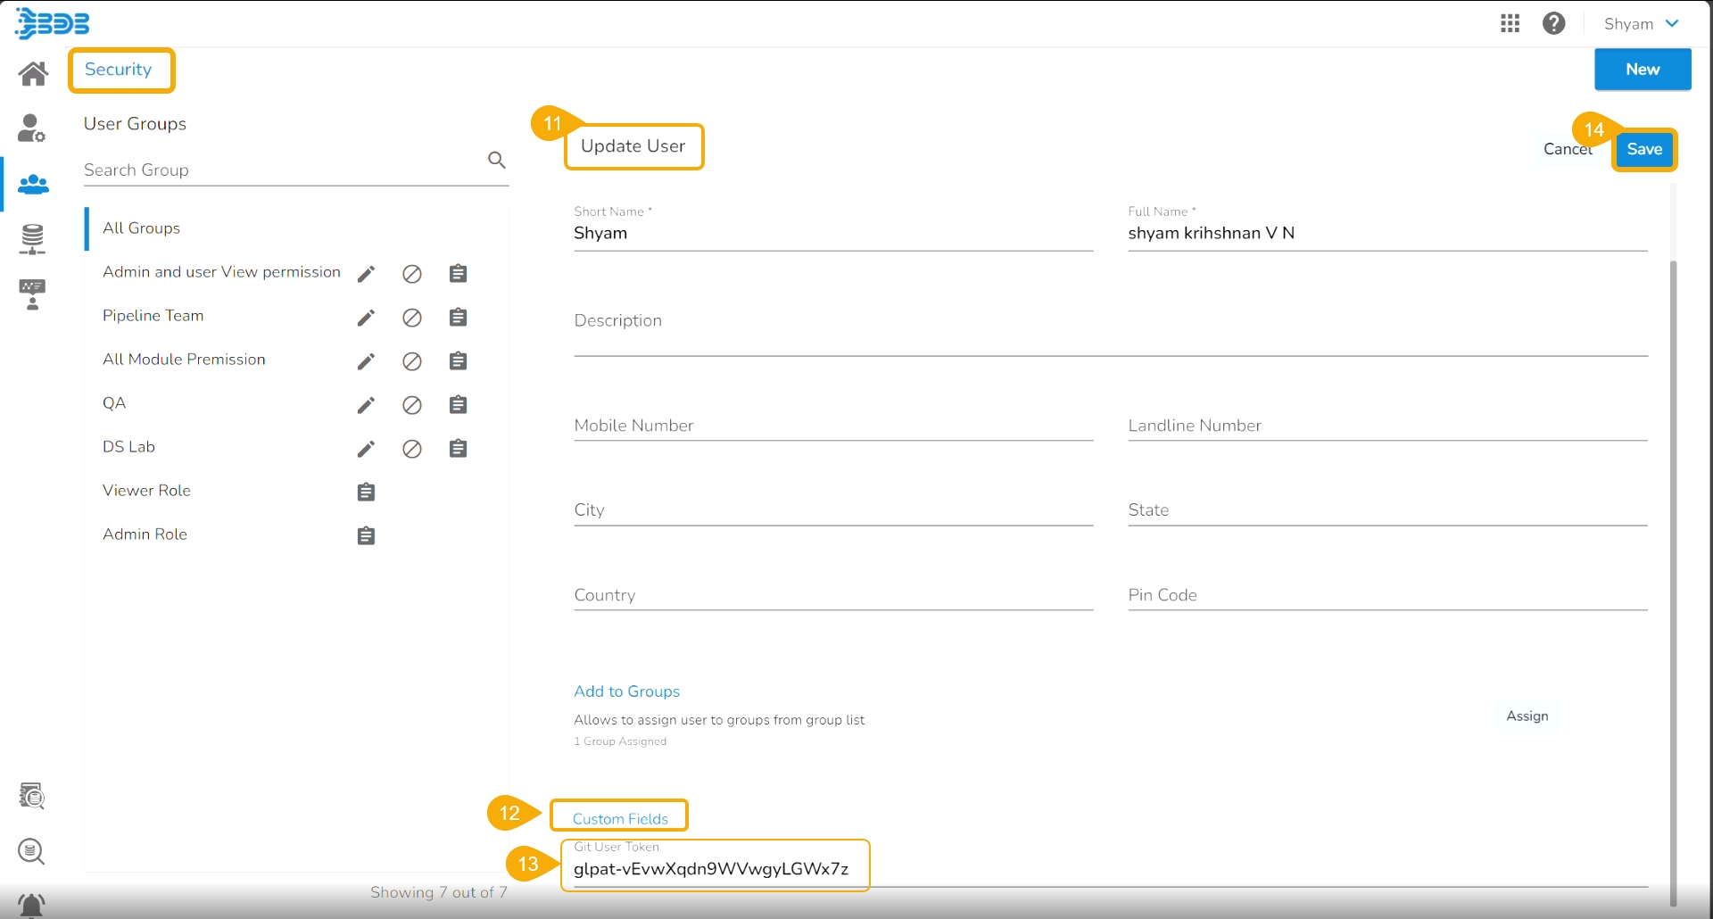
Task: Block the Admin and user View permission group
Action: click(x=411, y=274)
